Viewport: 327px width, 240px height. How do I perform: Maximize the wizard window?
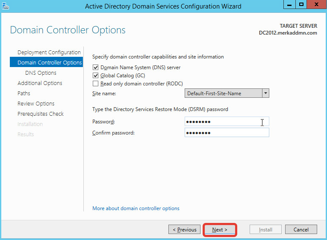click(x=301, y=5)
